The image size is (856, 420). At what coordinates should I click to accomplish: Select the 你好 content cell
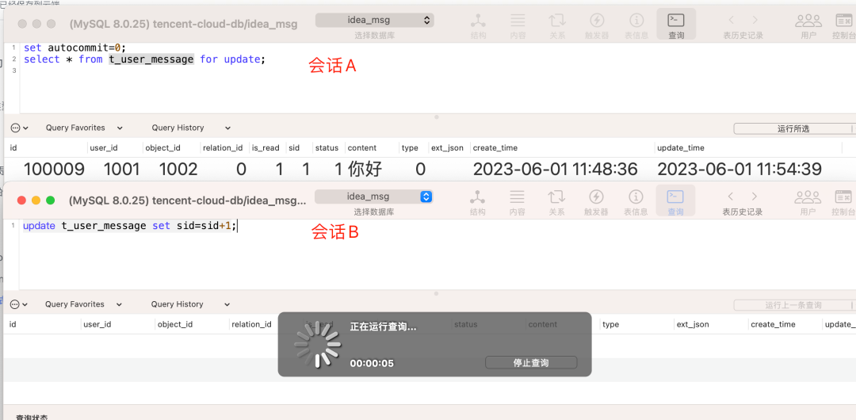[365, 170]
